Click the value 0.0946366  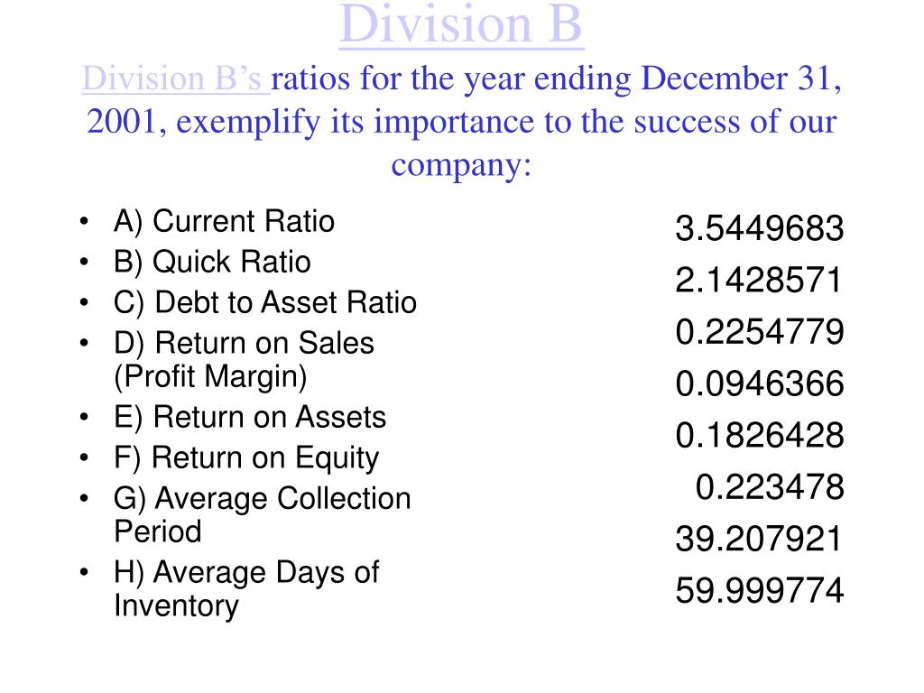(x=760, y=383)
